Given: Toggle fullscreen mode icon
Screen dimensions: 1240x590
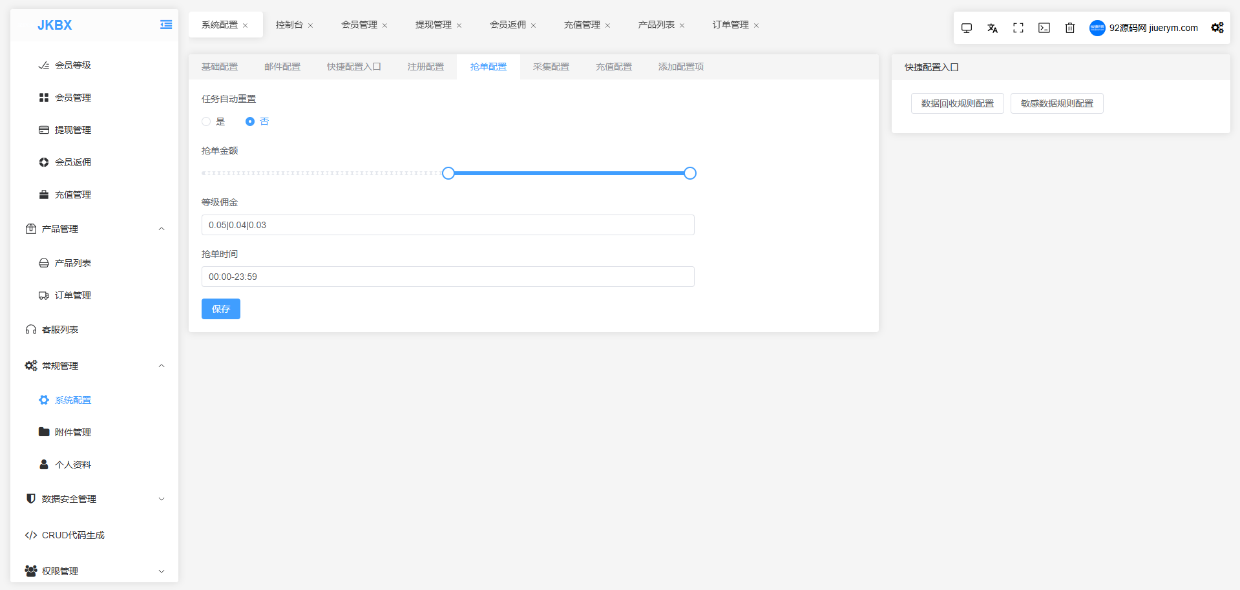Looking at the screenshot, I should 1018,28.
